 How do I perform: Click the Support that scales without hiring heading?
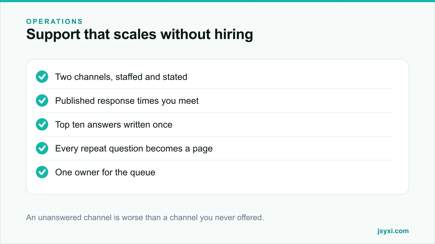(140, 34)
